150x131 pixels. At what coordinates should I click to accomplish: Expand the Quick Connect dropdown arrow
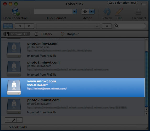[75, 12]
